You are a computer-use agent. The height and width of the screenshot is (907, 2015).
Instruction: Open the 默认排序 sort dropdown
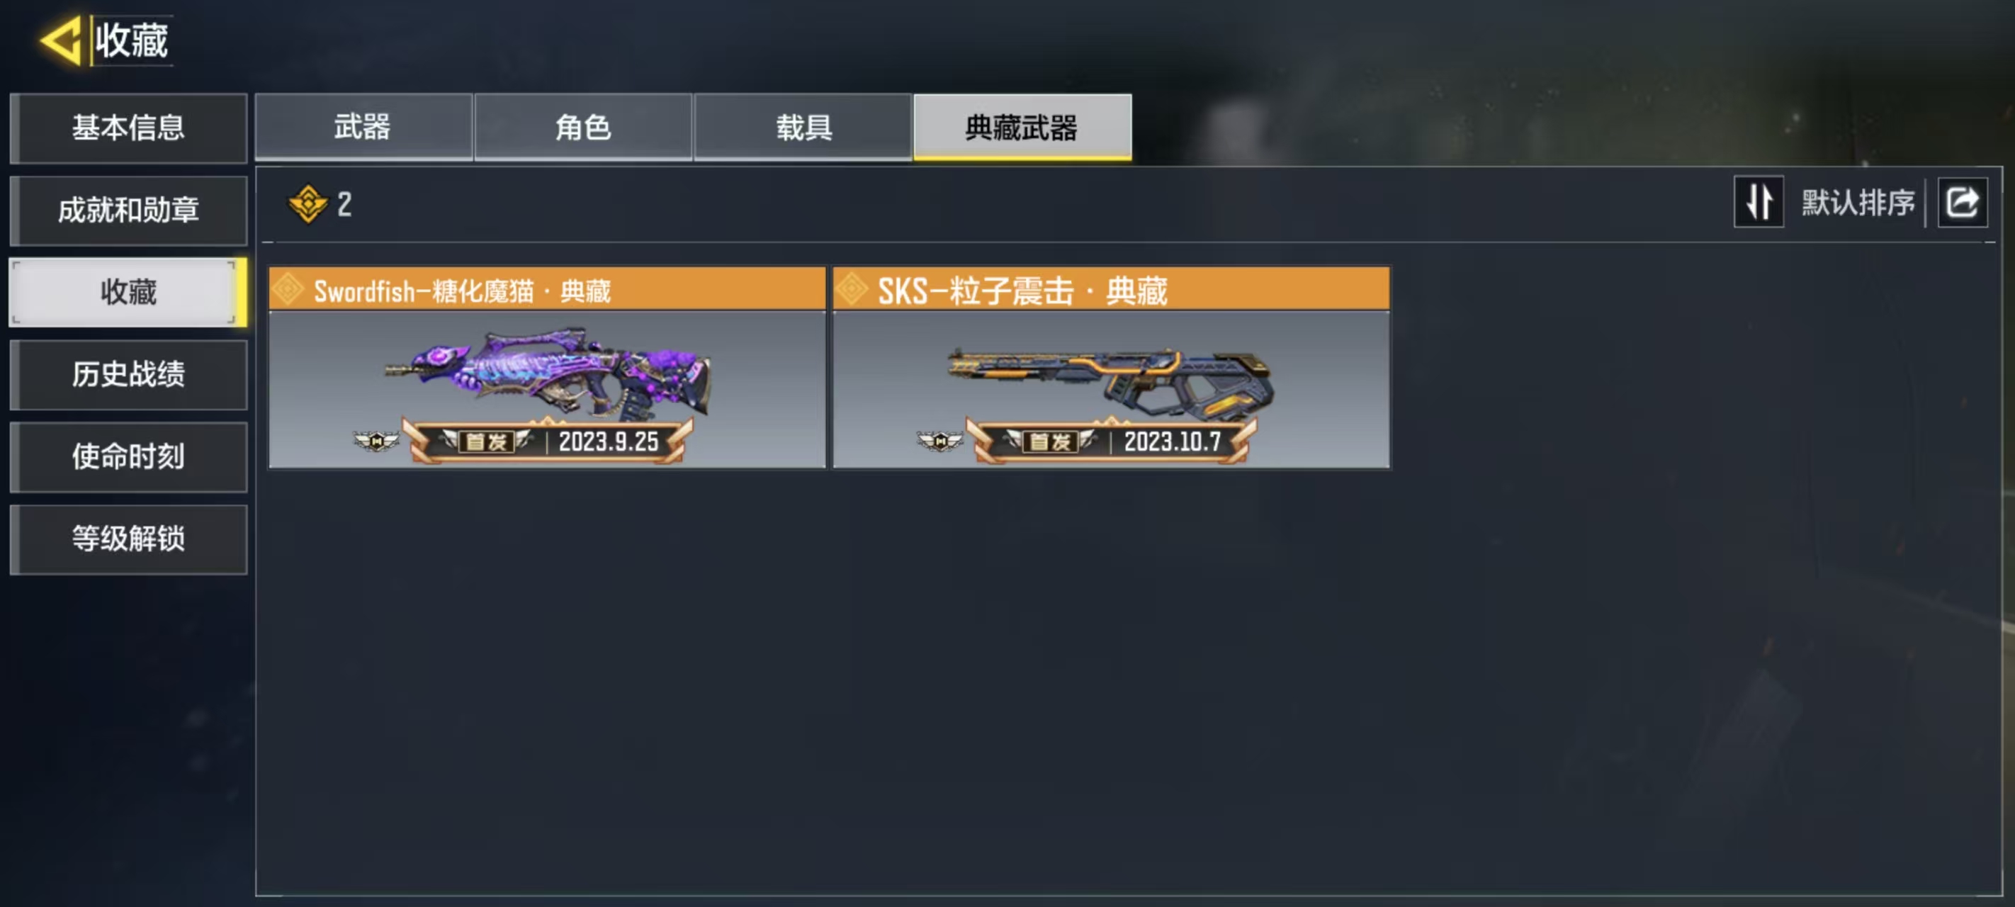pyautogui.click(x=1857, y=203)
